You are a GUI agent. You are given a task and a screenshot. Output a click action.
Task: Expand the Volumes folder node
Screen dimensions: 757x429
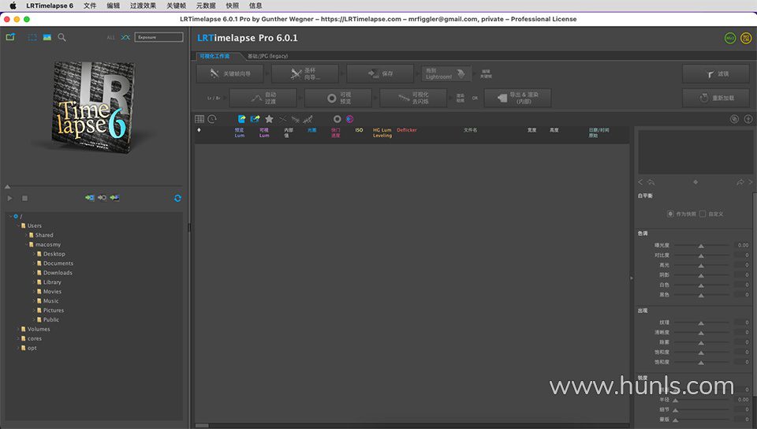click(18, 329)
